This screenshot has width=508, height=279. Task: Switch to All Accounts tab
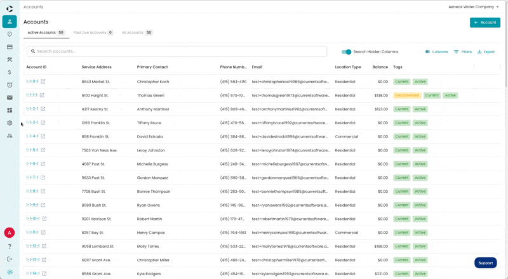click(x=137, y=32)
